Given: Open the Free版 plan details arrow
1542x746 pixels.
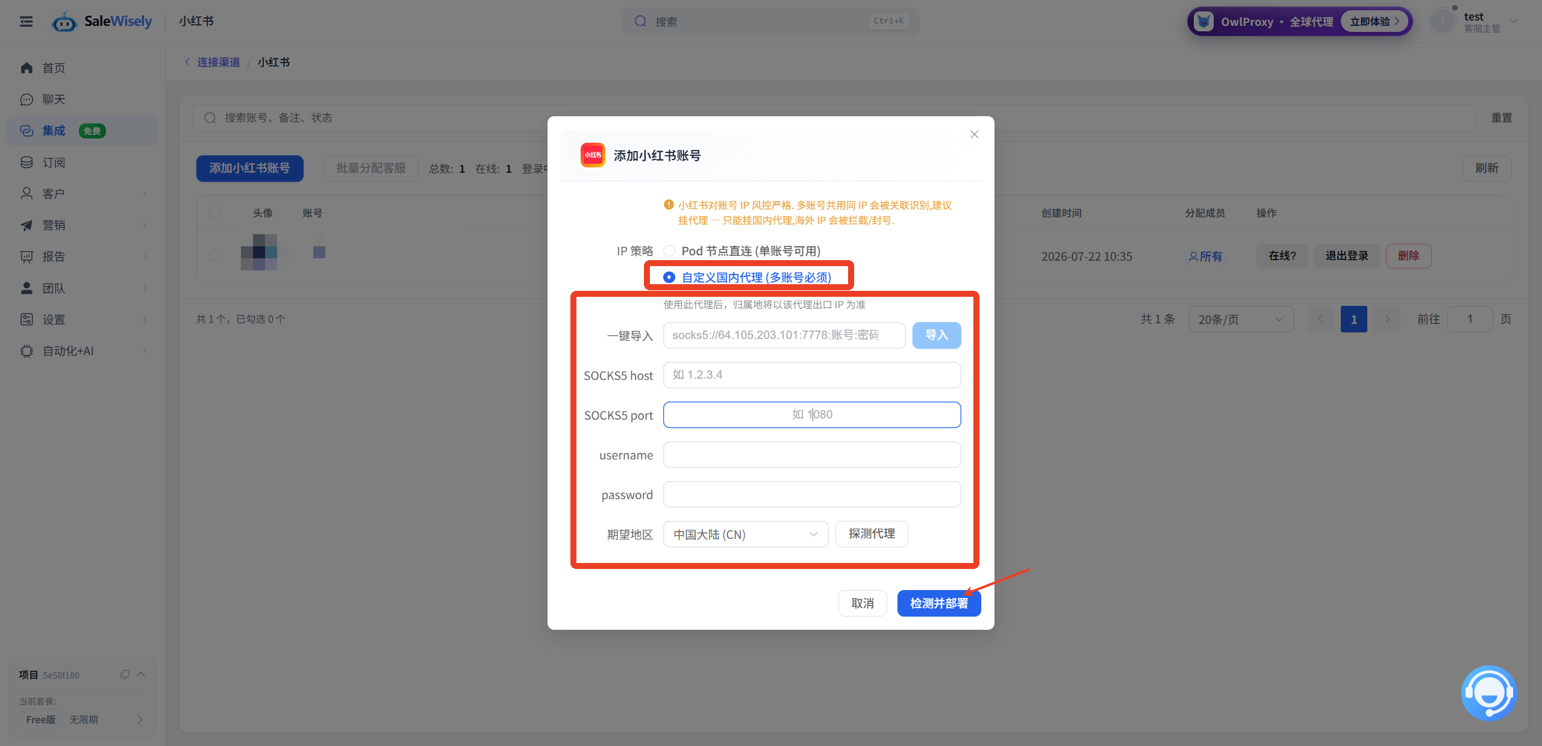Looking at the screenshot, I should coord(140,720).
